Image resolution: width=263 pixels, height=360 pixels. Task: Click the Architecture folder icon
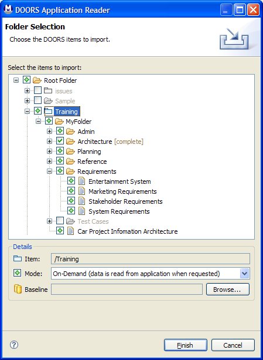[70, 142]
